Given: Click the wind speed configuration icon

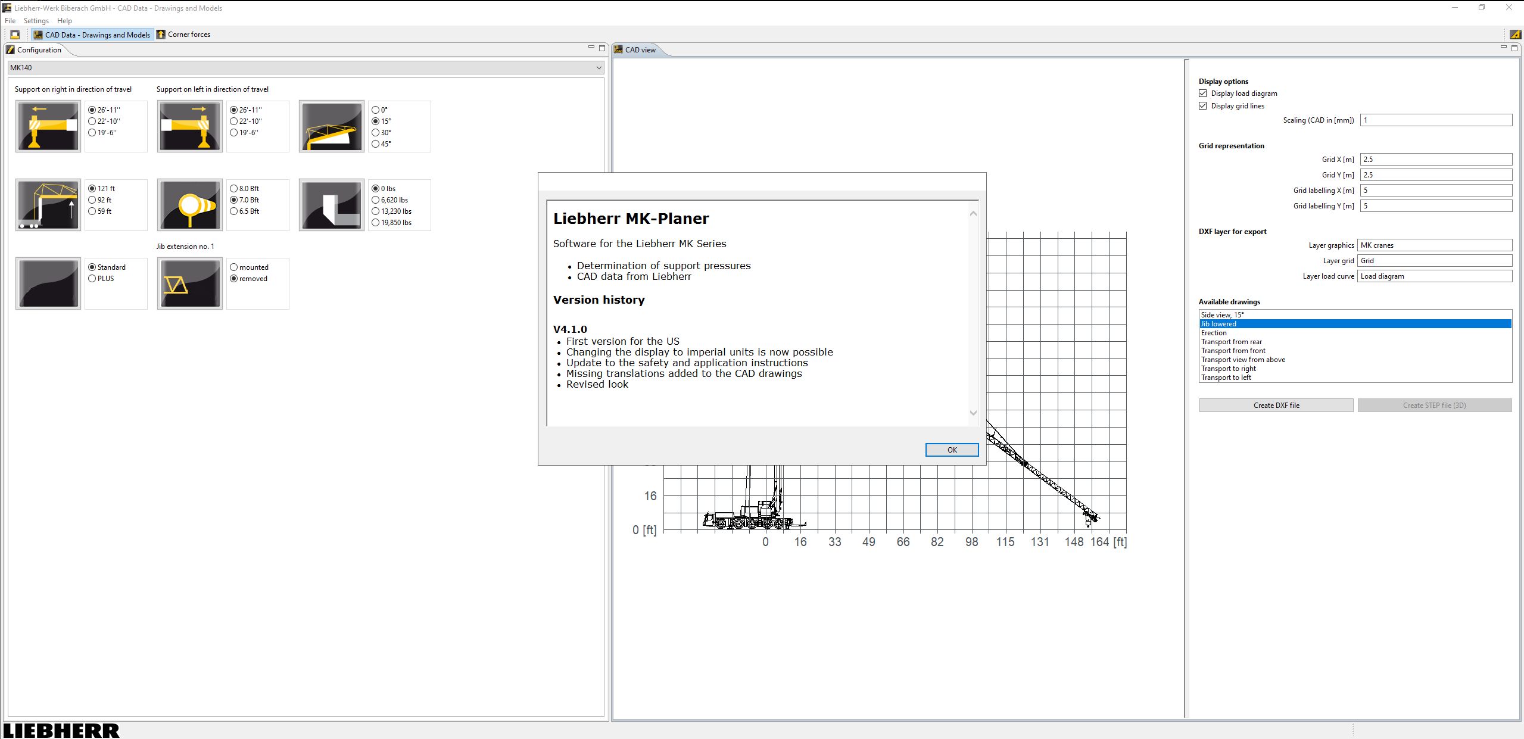Looking at the screenshot, I should 189,204.
